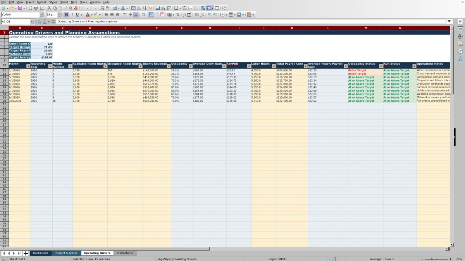Expand the Name Box dropdown
The image size is (465, 261).
click(x=32, y=22)
